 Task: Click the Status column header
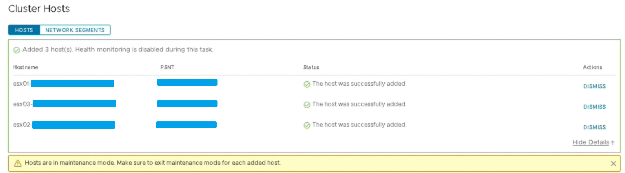point(311,67)
